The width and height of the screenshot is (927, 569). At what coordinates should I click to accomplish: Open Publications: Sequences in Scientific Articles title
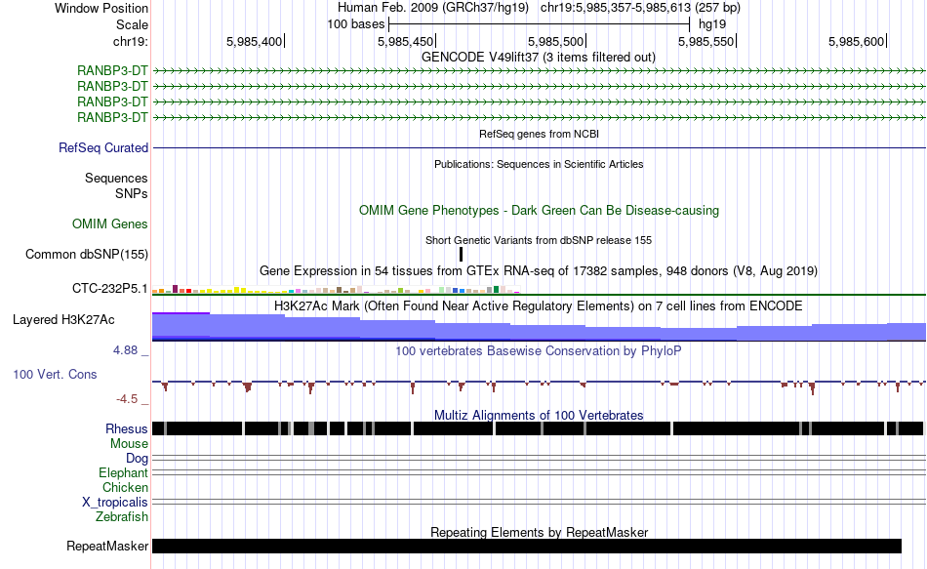(539, 164)
